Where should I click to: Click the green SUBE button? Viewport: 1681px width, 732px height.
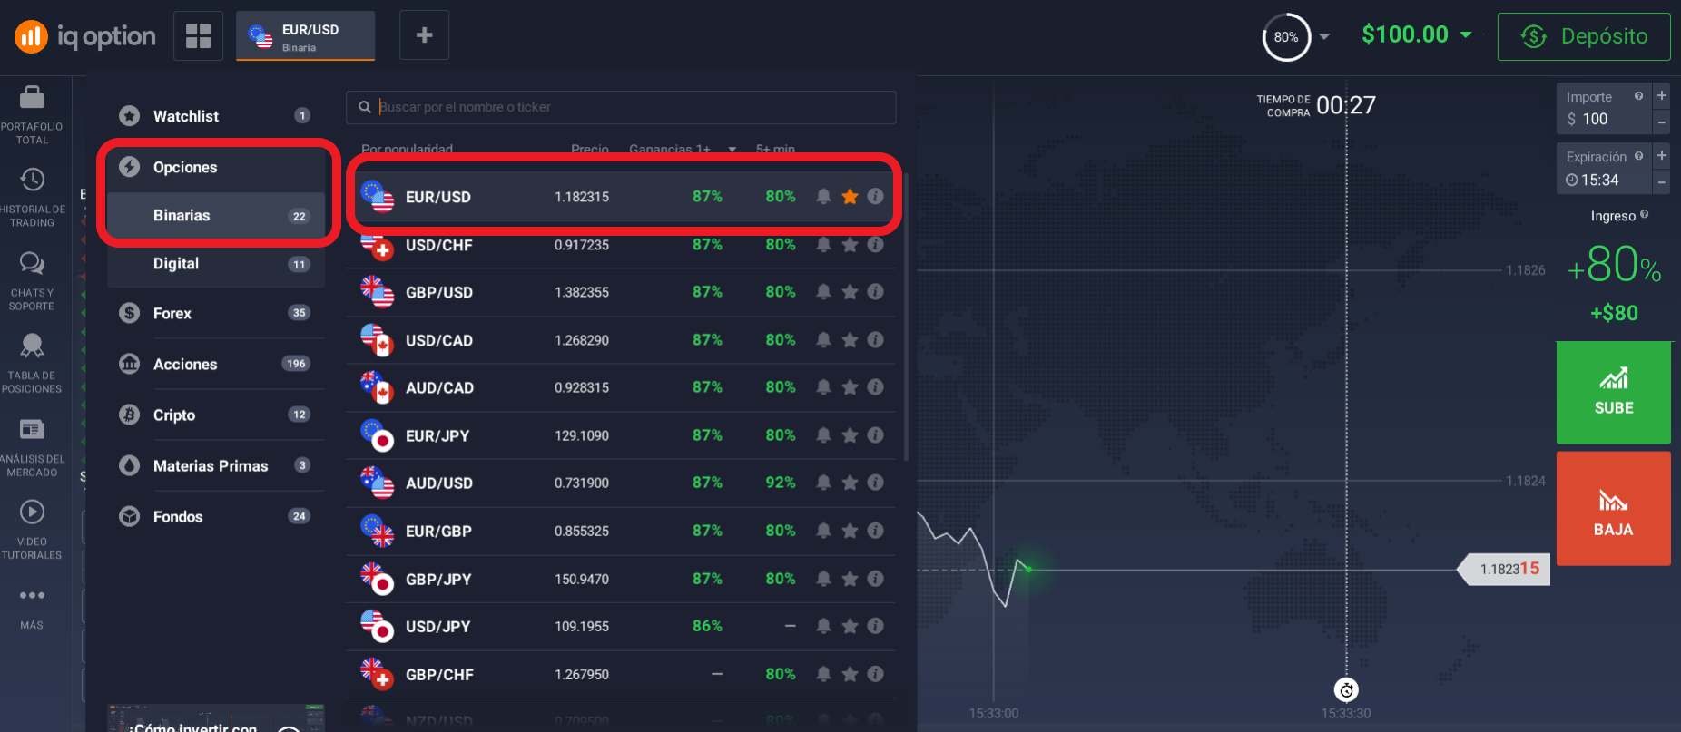point(1614,392)
